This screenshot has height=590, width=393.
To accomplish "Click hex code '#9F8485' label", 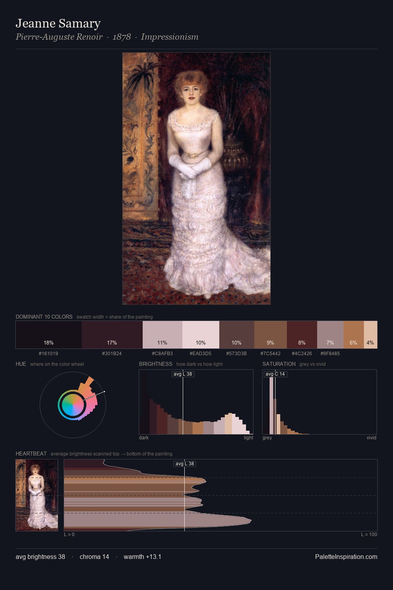I will click(x=330, y=353).
